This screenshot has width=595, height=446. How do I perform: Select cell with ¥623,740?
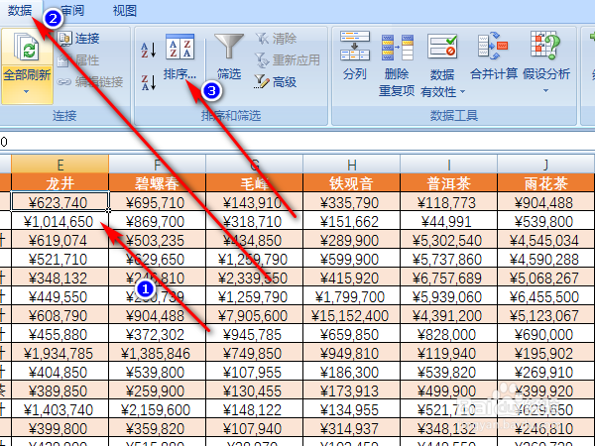(59, 202)
